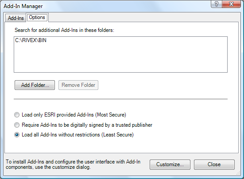244x179 pixels.
Task: Click the question mark help icon
Action: (x=217, y=4)
